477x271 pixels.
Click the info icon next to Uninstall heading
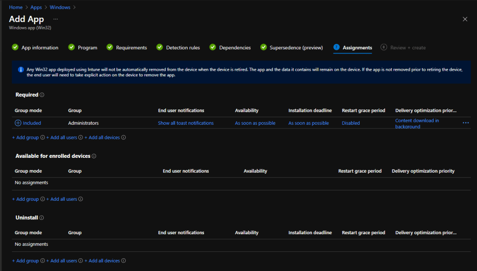pos(41,218)
